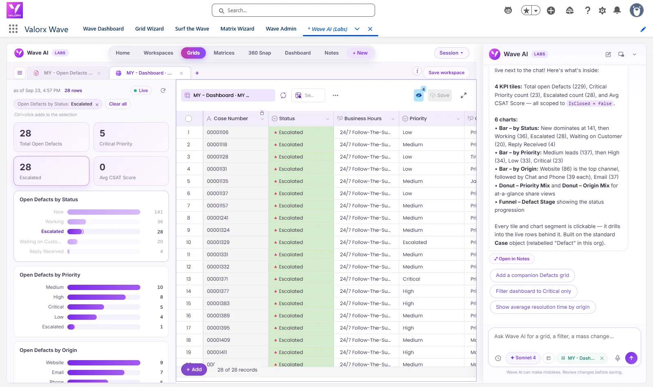
Task: Click Save workspace
Action: click(446, 73)
